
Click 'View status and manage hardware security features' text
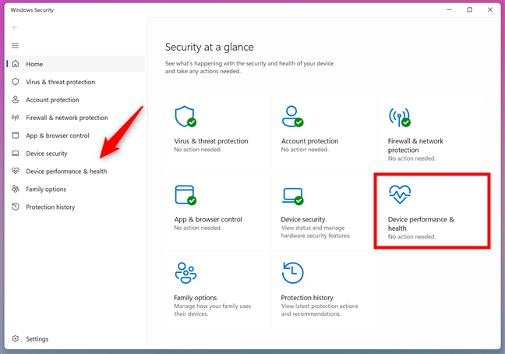point(316,232)
